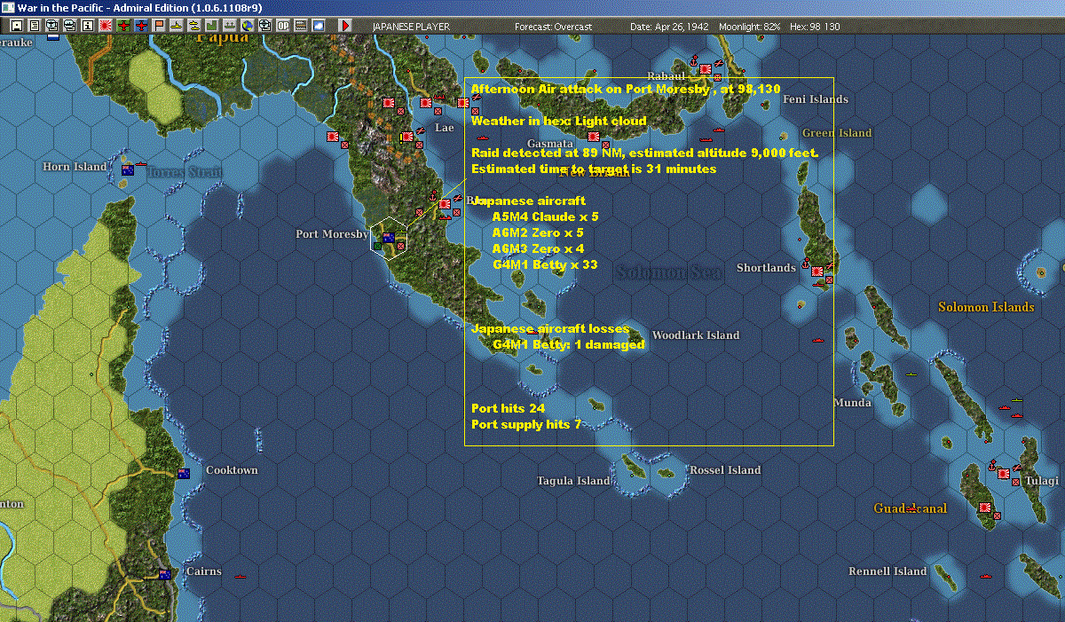Select the Japanese base icon at Rabaul

coord(706,68)
